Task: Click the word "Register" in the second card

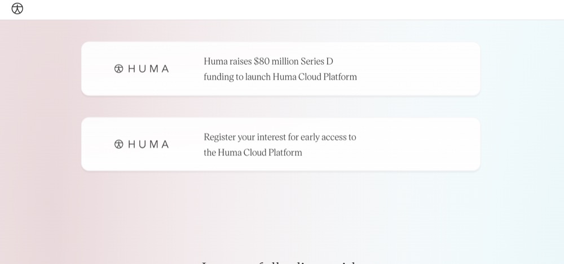Action: point(217,137)
